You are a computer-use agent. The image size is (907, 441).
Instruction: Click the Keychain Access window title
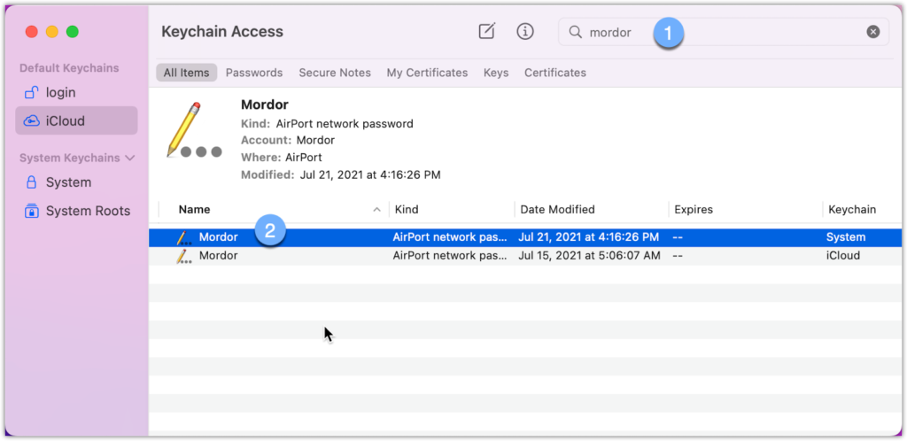pos(222,31)
